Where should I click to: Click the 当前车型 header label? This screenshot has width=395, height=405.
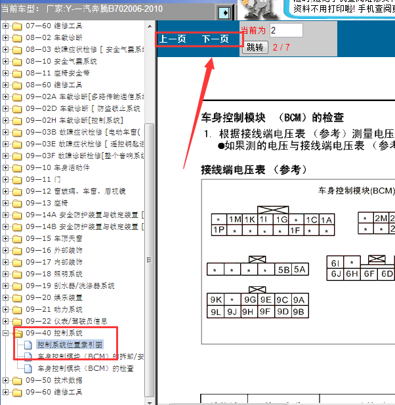[x=20, y=9]
